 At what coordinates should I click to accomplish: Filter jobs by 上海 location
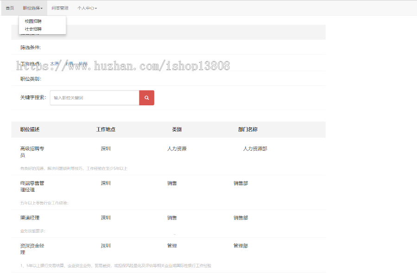(x=69, y=61)
